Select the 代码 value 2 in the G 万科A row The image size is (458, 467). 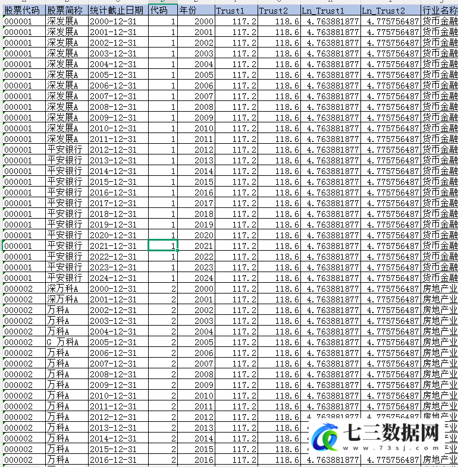tap(163, 342)
